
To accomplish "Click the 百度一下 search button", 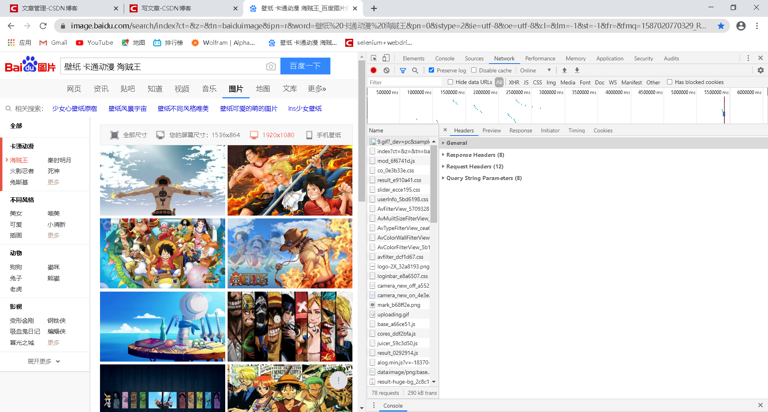I will [305, 66].
